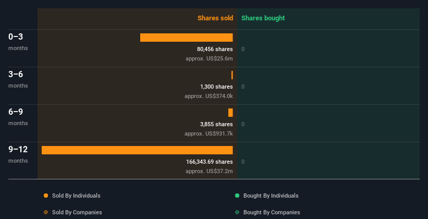Click the shares bought 0 in 9–12 row

click(x=243, y=162)
